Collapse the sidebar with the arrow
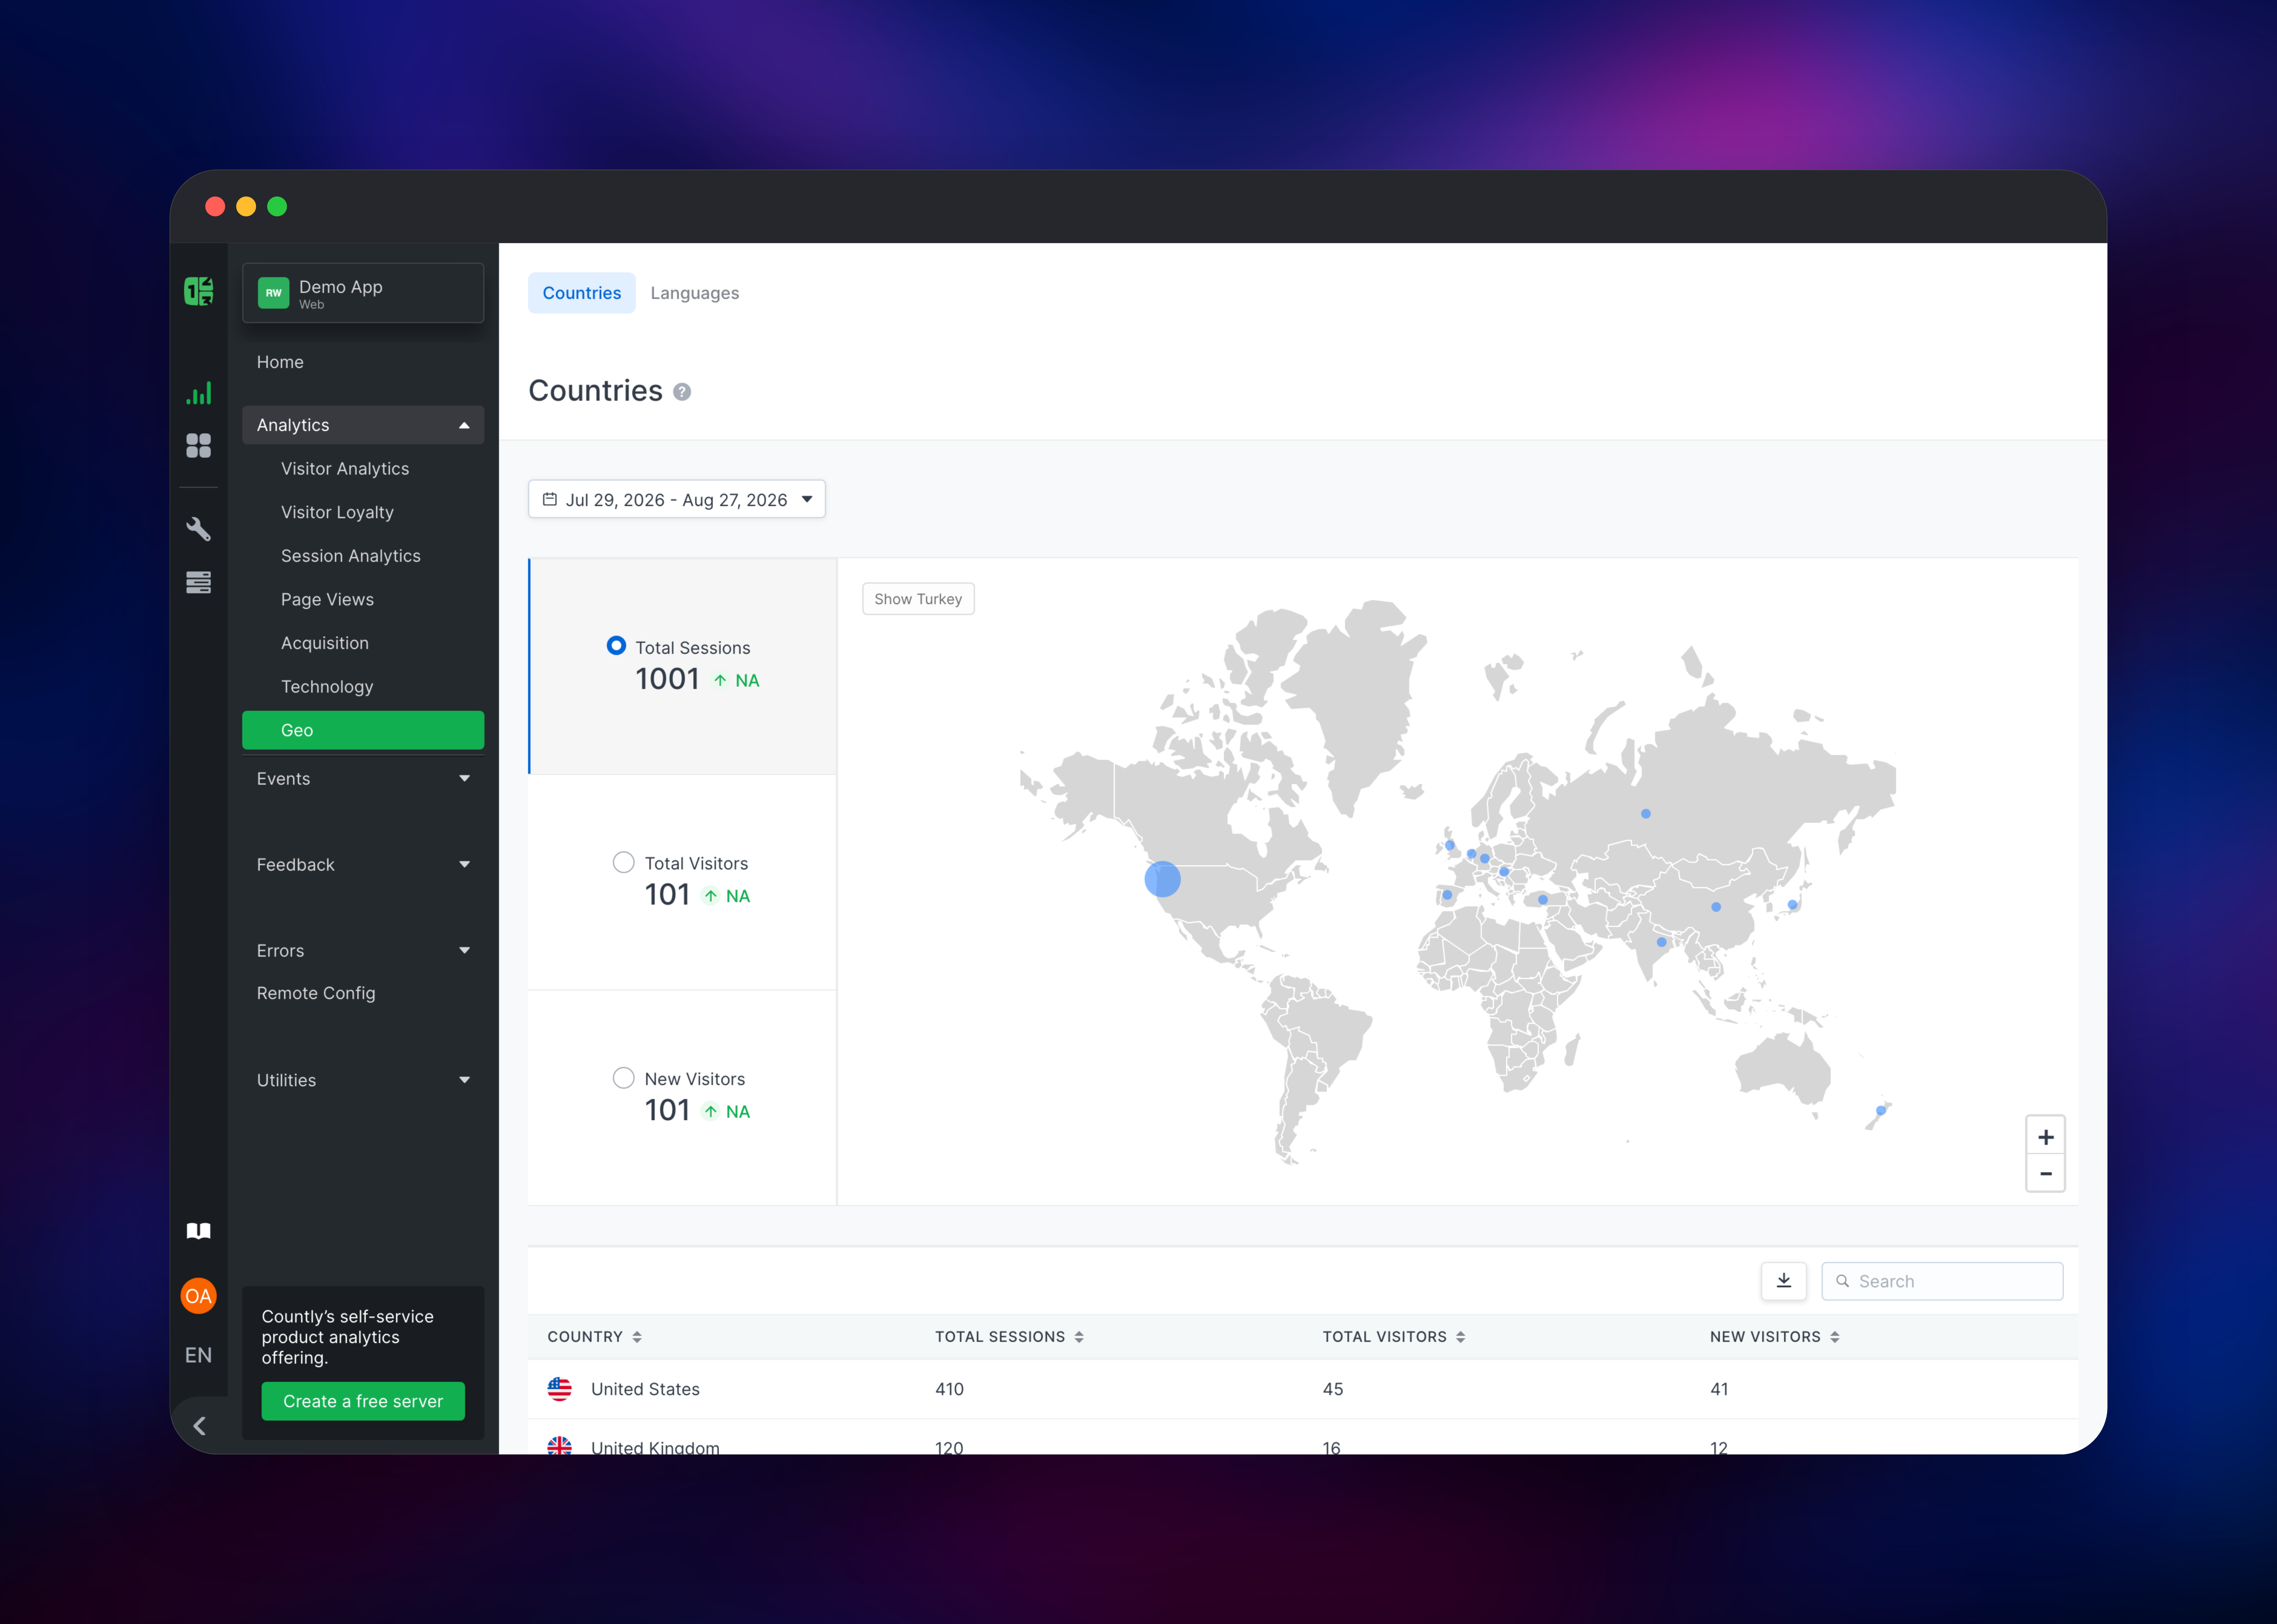2277x1624 pixels. tap(199, 1426)
